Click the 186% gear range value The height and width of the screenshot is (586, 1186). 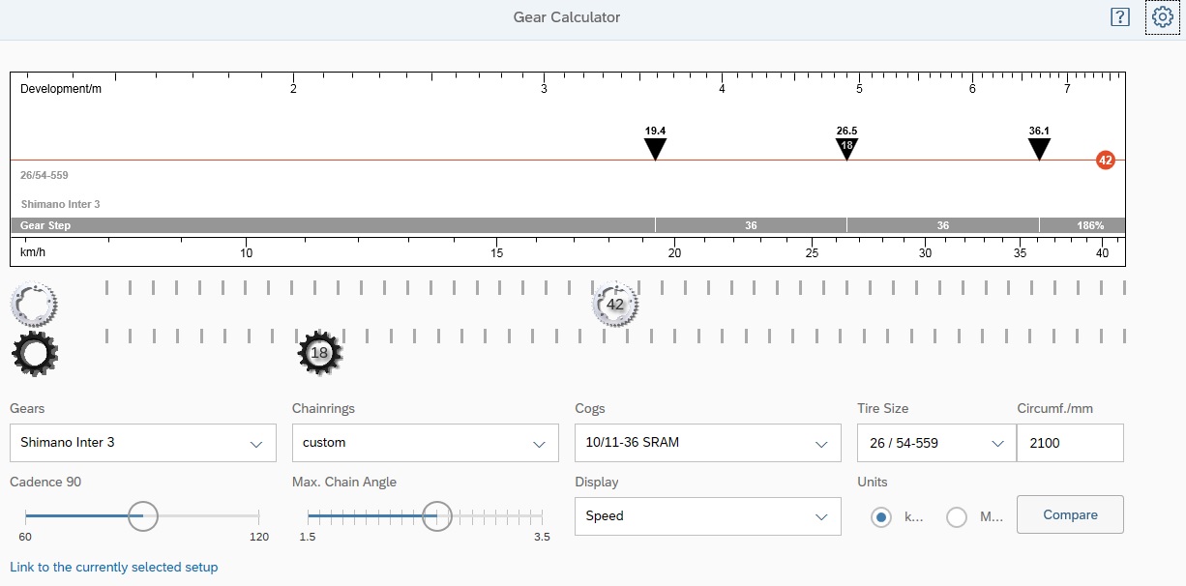point(1090,225)
